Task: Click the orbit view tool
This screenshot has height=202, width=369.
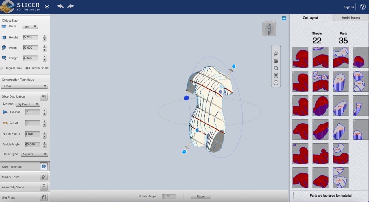Action: 276,54
